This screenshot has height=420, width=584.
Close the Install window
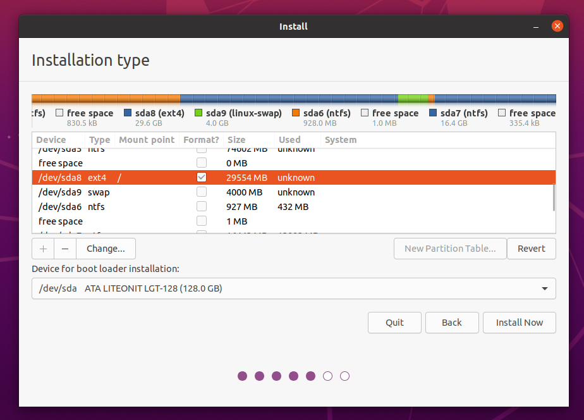(x=557, y=26)
